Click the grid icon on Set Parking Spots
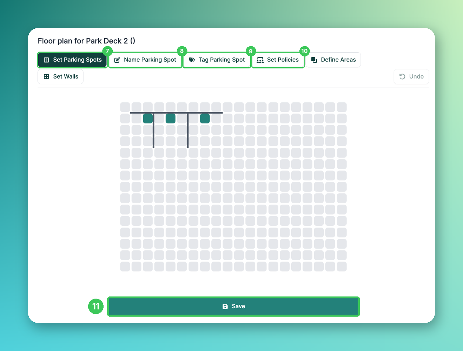 point(46,60)
